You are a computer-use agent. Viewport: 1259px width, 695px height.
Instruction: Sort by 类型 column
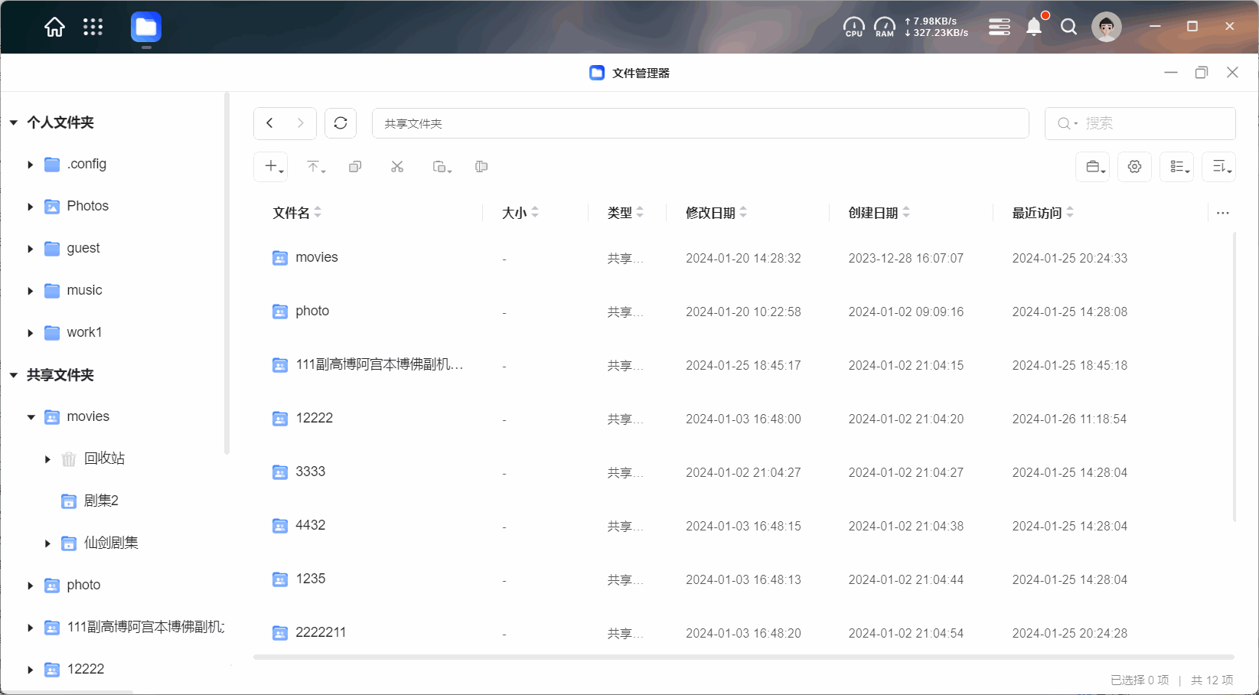(625, 213)
